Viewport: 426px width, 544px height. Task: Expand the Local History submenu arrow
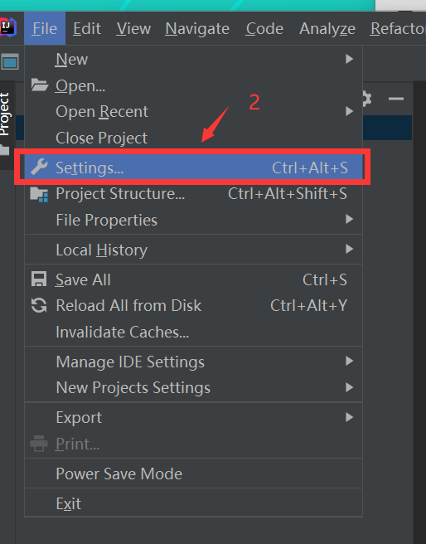[350, 249]
